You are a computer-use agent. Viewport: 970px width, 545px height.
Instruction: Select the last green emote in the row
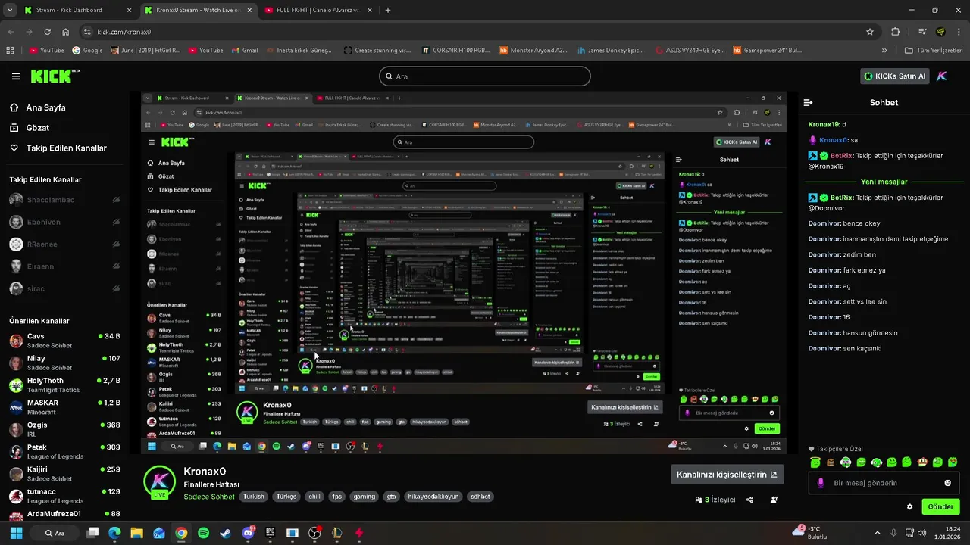tap(953, 462)
